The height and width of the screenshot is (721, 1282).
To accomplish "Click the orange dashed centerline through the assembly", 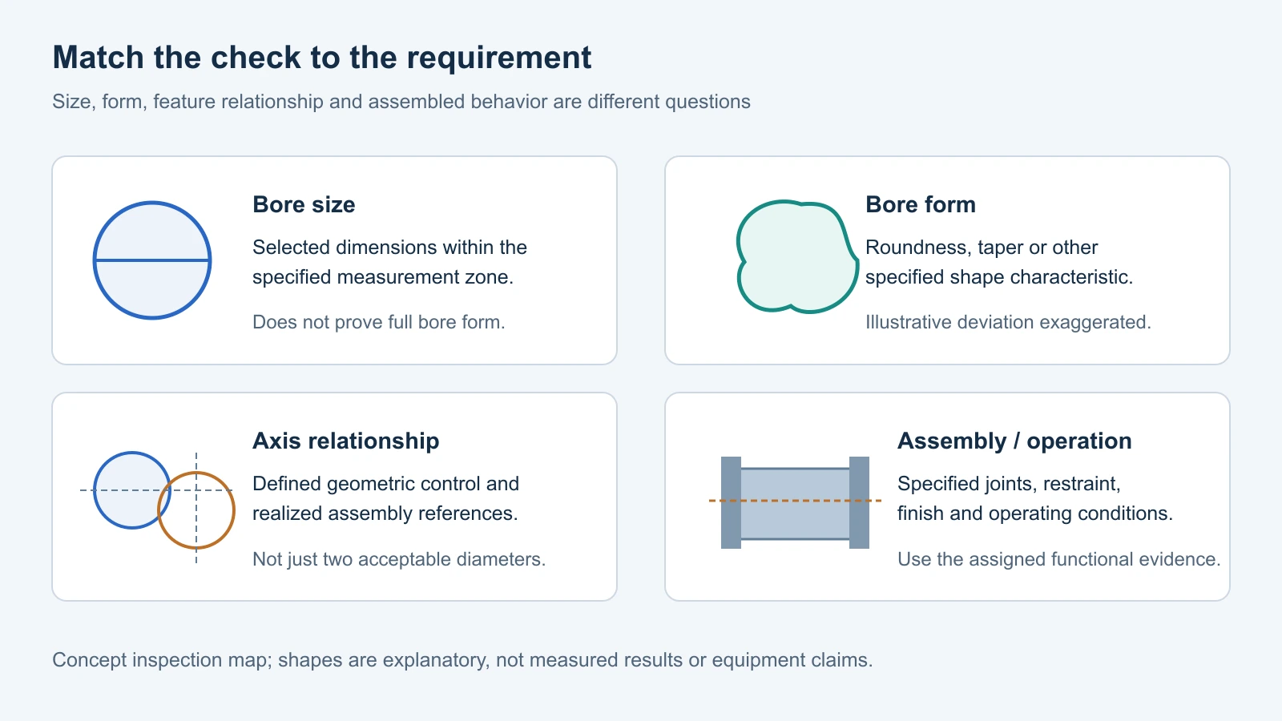I will [795, 501].
